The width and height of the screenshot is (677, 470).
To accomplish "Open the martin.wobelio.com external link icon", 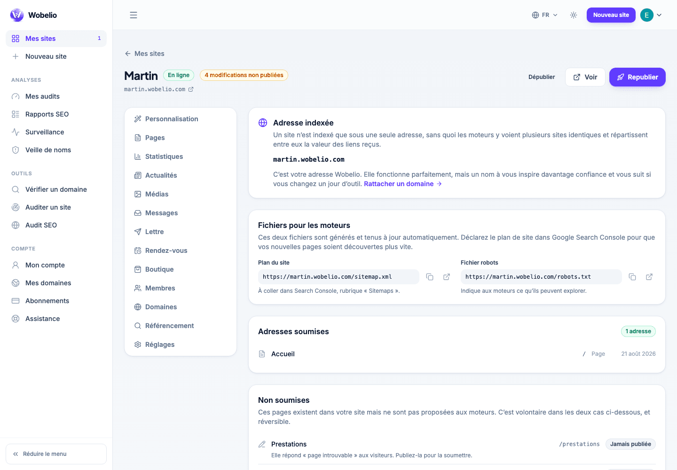I will (x=191, y=89).
